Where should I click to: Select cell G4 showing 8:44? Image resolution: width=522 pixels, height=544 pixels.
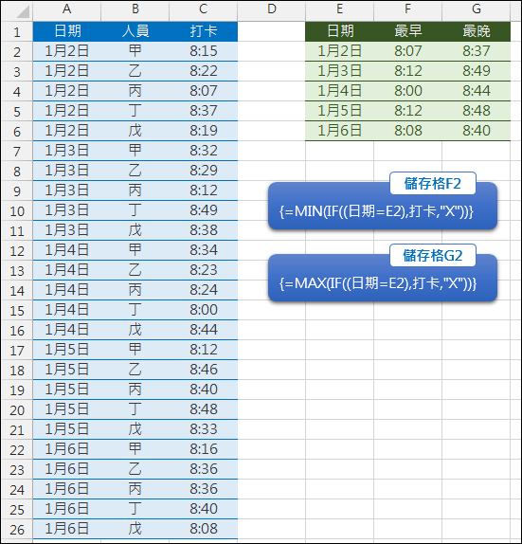coord(477,91)
